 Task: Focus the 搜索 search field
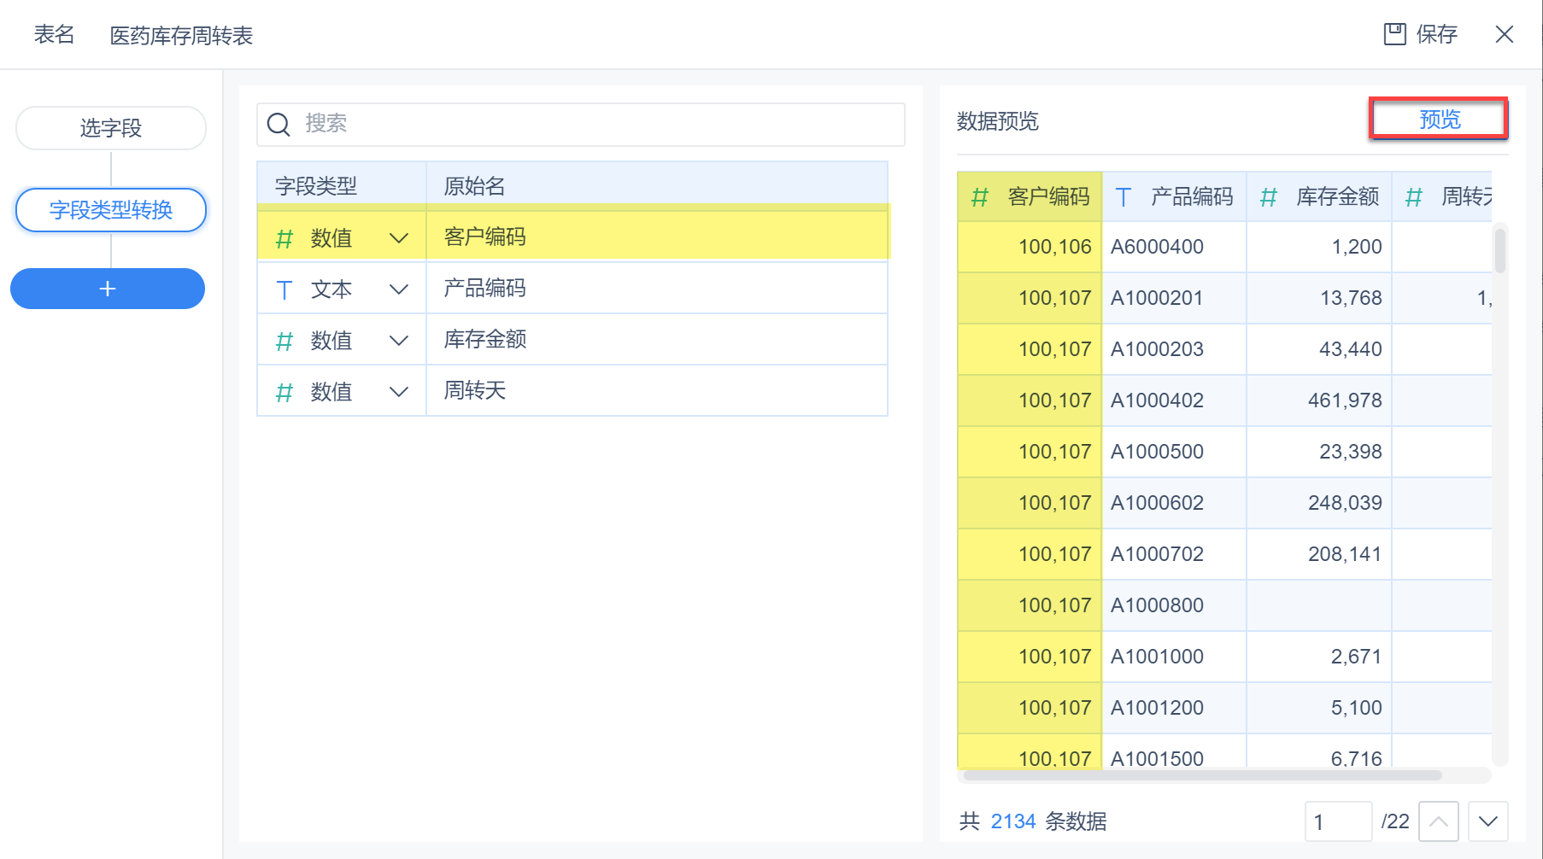(598, 125)
